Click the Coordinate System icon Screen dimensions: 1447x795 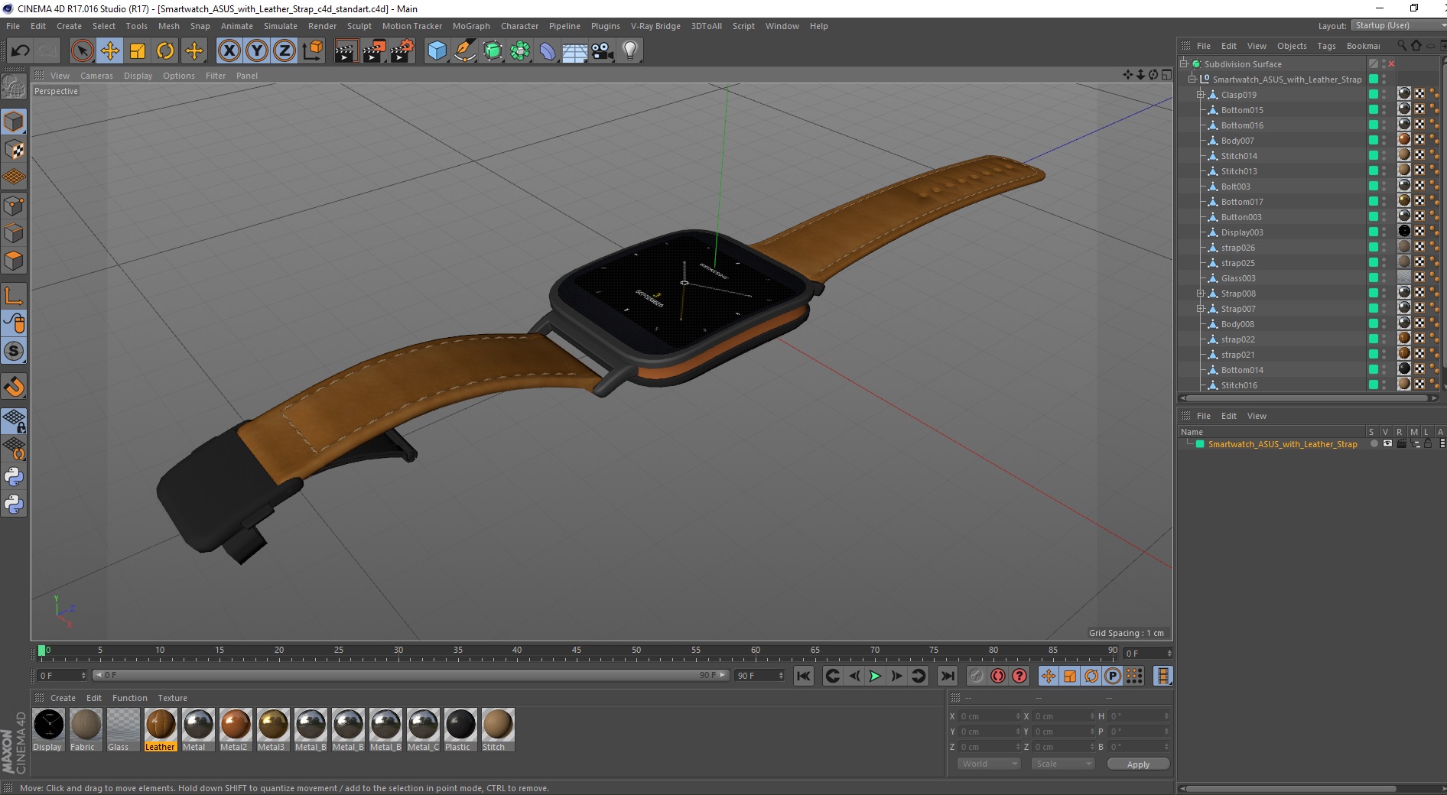point(313,51)
